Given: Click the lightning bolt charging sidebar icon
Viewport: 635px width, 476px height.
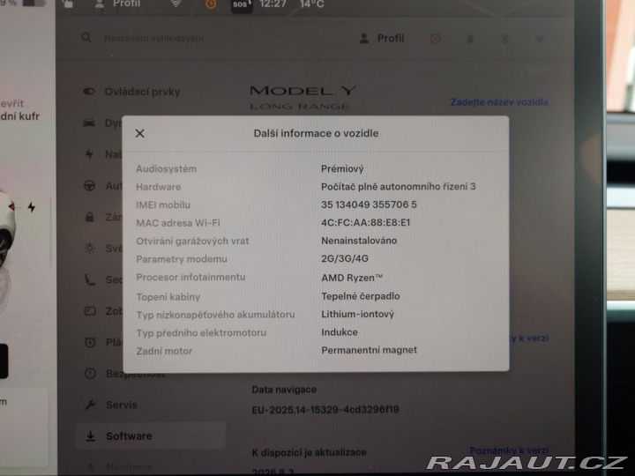Looking at the screenshot, I should (89, 153).
